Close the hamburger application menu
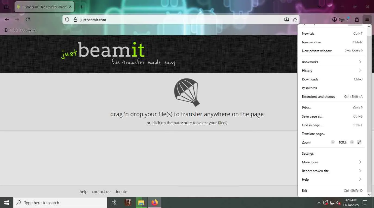Image resolution: width=374 pixels, height=208 pixels. point(367,19)
